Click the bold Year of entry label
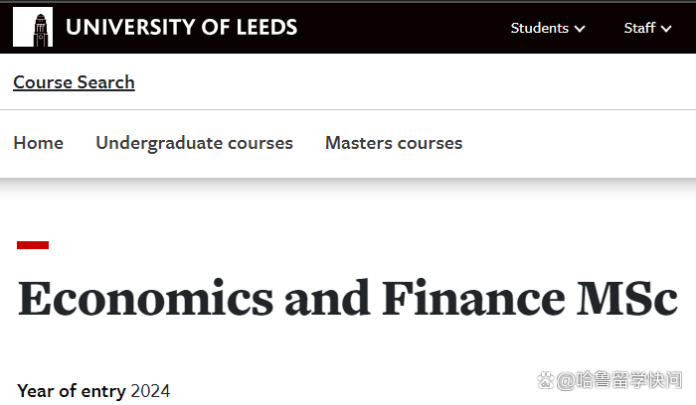696x405 pixels. pos(72,390)
